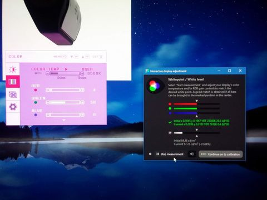
Task: Click the magenta dot under RED label
Action: [36, 90]
